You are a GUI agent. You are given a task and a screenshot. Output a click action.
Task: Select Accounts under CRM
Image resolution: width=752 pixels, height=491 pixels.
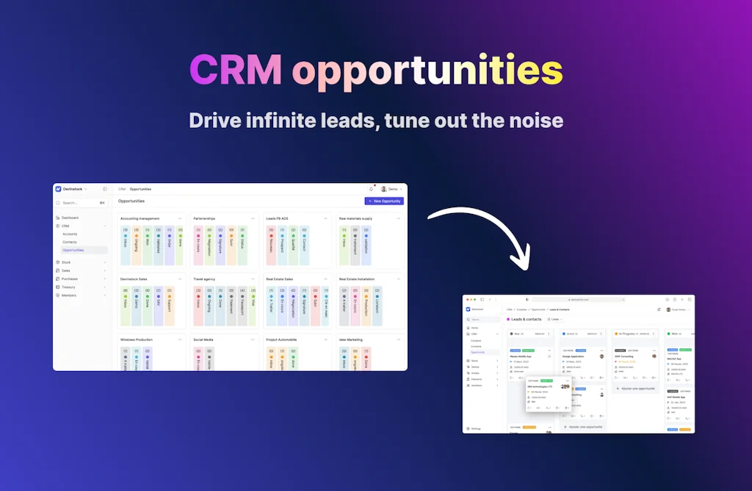click(70, 234)
